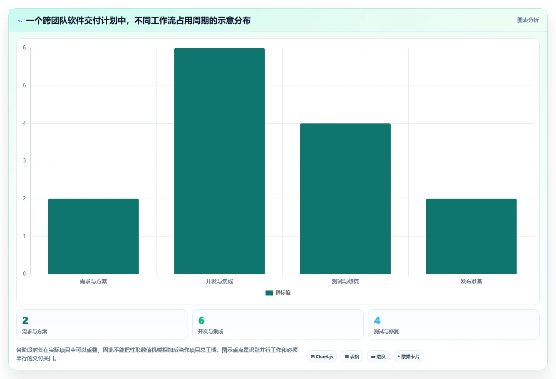Click the 图表分析 label in header
Image resolution: width=556 pixels, height=379 pixels.
[x=528, y=20]
